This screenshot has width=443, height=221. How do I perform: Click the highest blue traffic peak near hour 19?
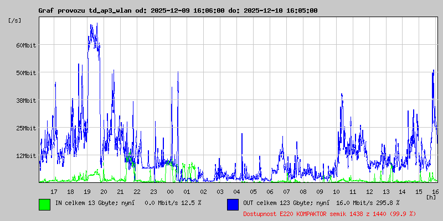click(97, 24)
